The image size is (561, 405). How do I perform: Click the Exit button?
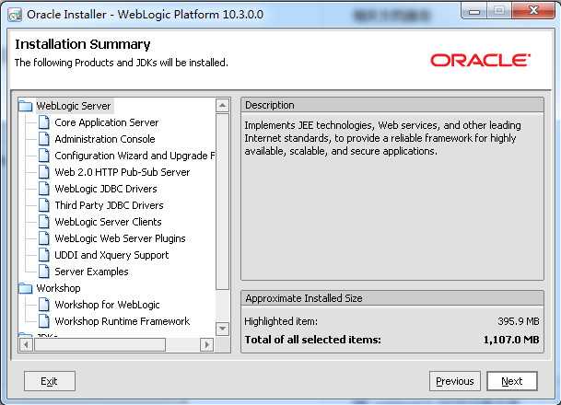point(50,381)
